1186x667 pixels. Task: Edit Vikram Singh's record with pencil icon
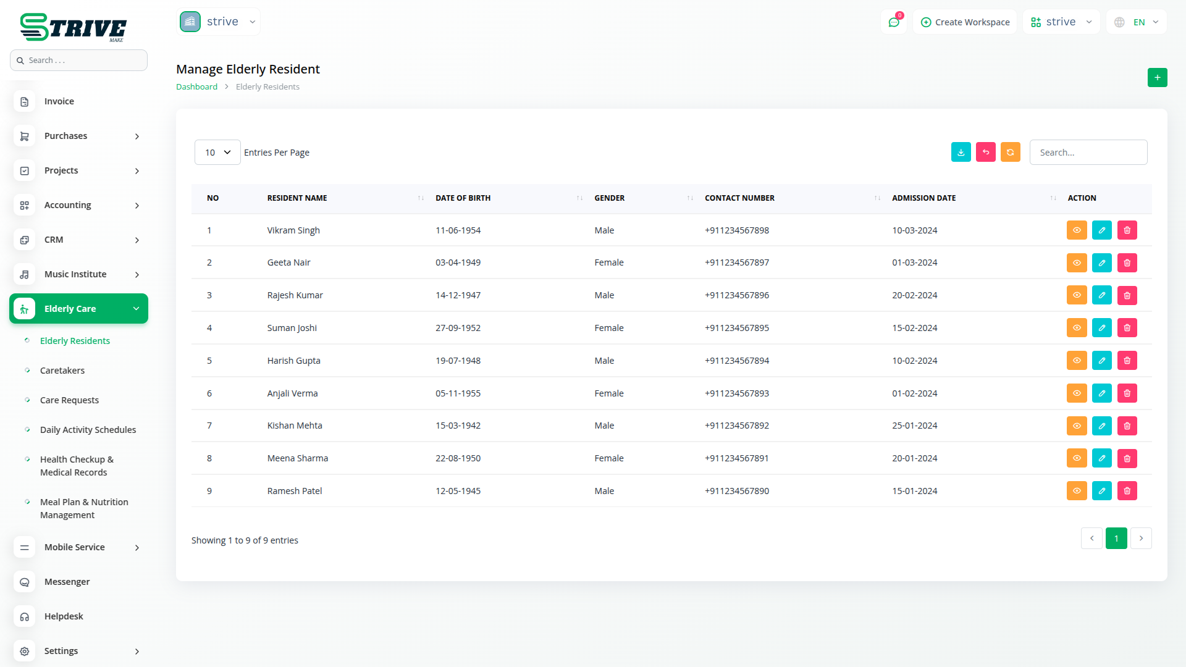pyautogui.click(x=1101, y=230)
